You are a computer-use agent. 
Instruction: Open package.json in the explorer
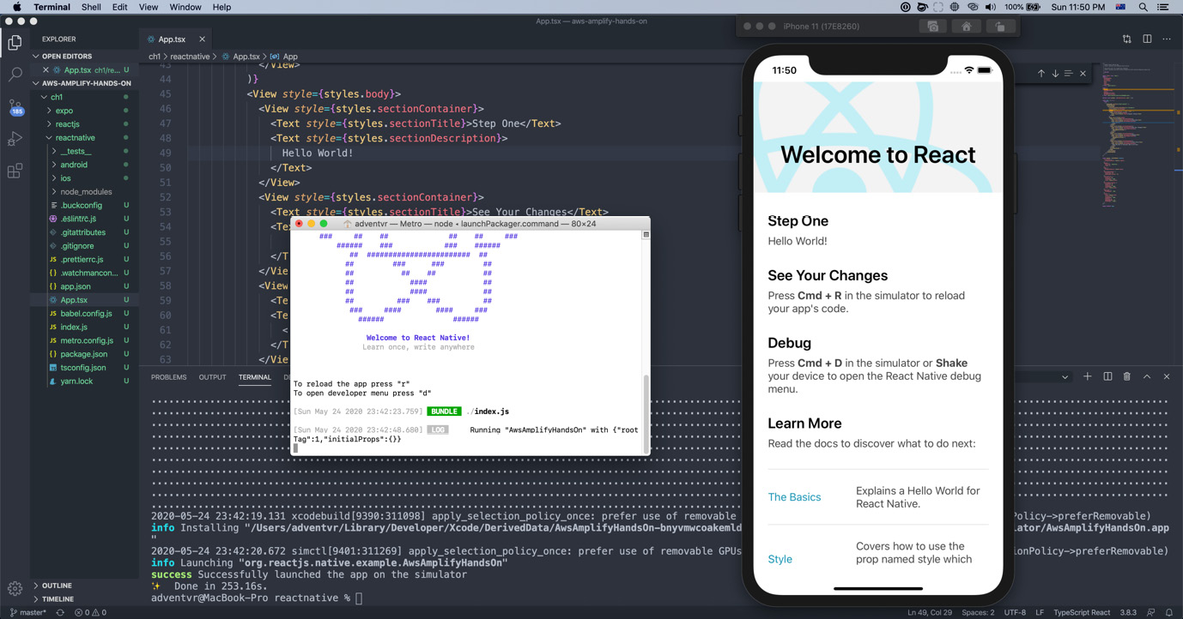coord(84,354)
